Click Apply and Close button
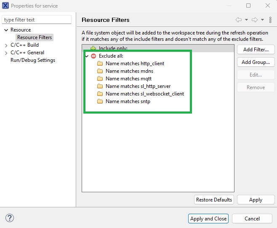This screenshot has width=277, height=228. 208,219
